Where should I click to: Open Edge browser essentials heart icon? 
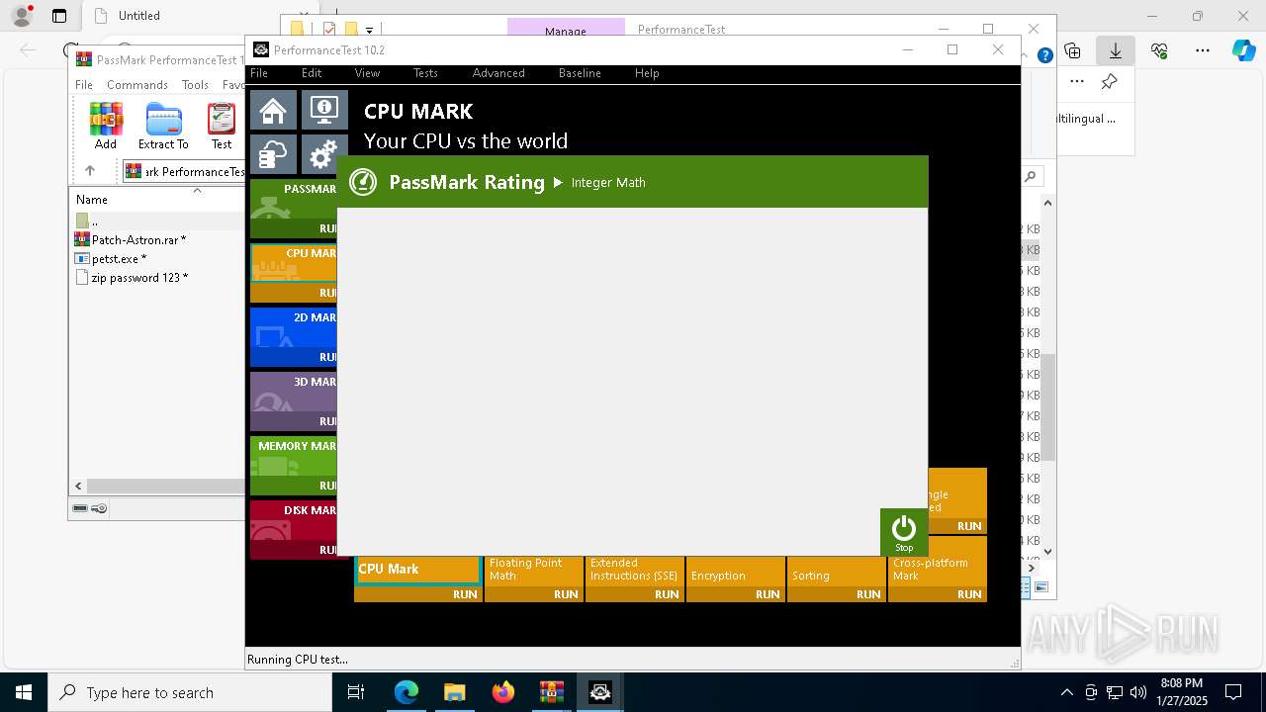[1159, 50]
